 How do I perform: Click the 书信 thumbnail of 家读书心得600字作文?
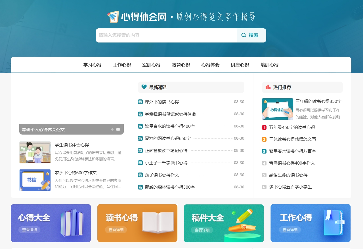point(35,180)
